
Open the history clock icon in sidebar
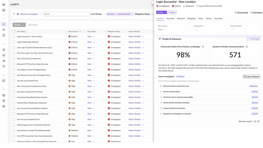pyautogui.click(x=4, y=66)
